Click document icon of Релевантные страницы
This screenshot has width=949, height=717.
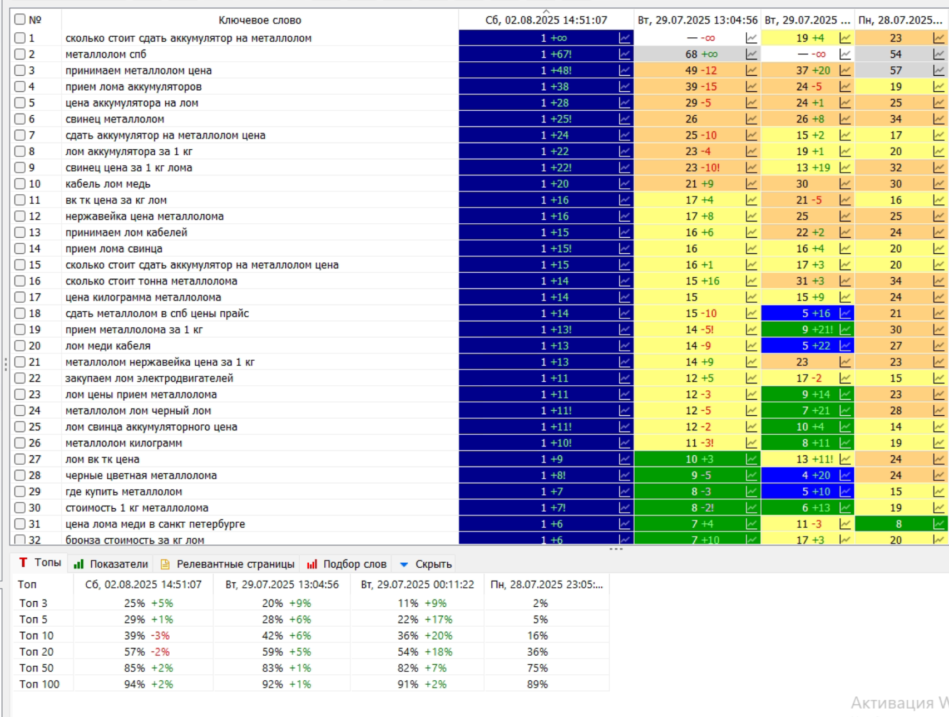165,564
